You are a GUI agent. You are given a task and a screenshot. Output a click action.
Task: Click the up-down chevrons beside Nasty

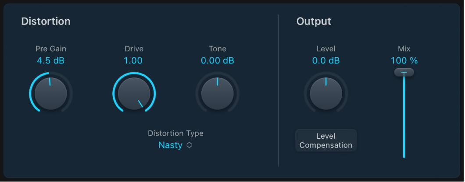(190, 145)
